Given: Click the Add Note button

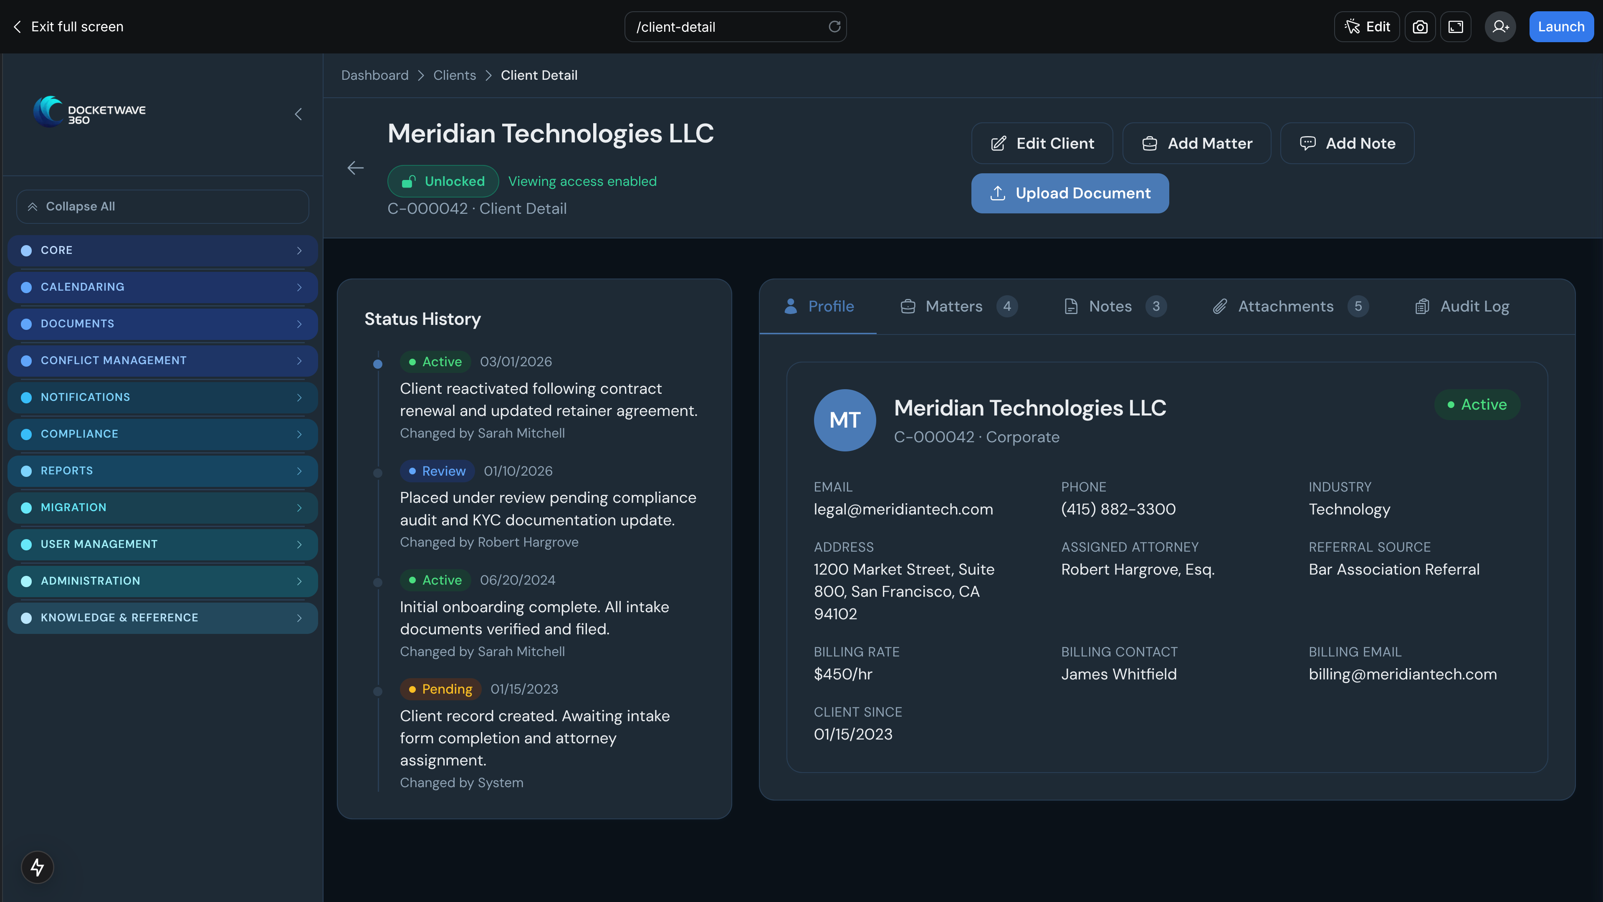Looking at the screenshot, I should coord(1347,143).
